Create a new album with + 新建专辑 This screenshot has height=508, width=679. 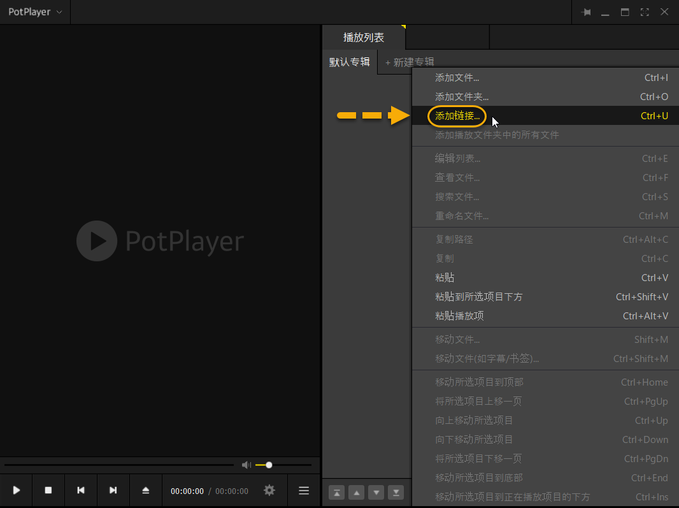410,62
